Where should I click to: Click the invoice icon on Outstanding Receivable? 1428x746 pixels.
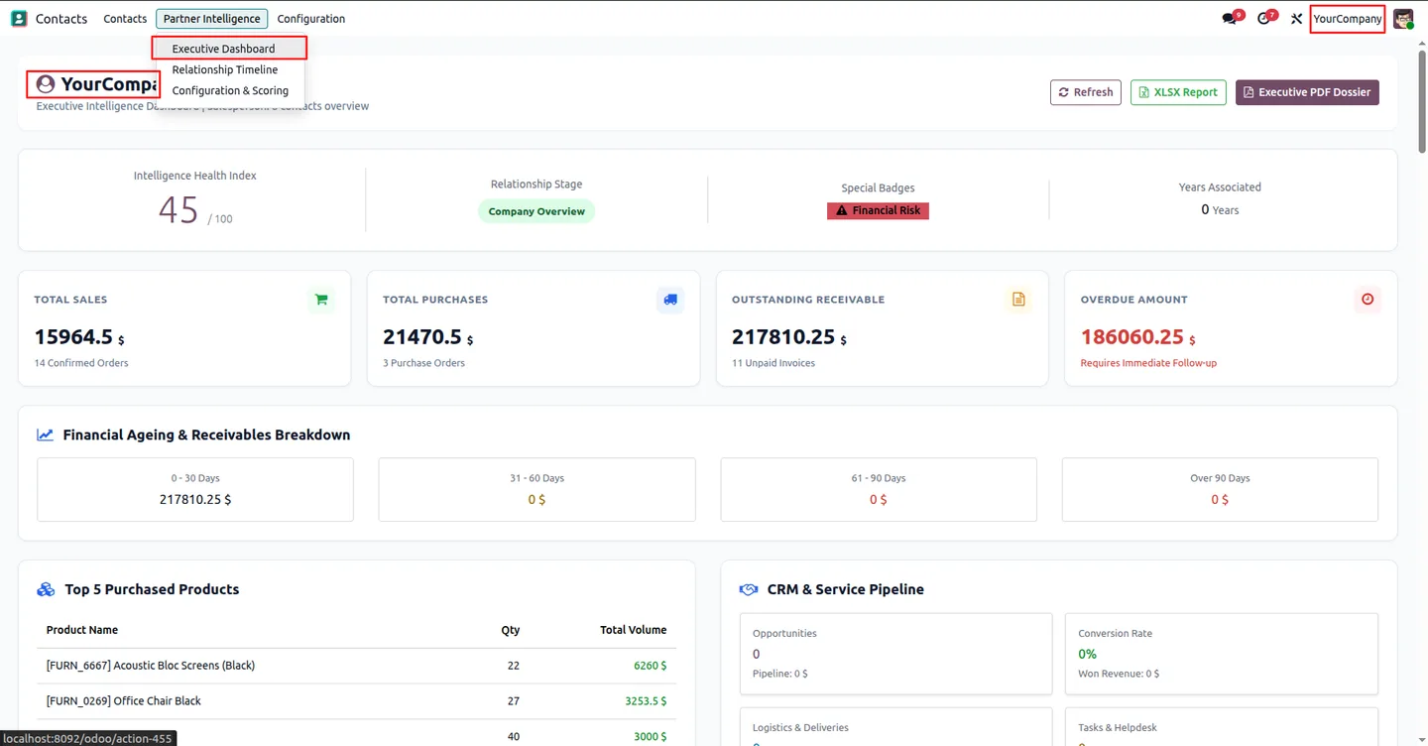pos(1018,299)
